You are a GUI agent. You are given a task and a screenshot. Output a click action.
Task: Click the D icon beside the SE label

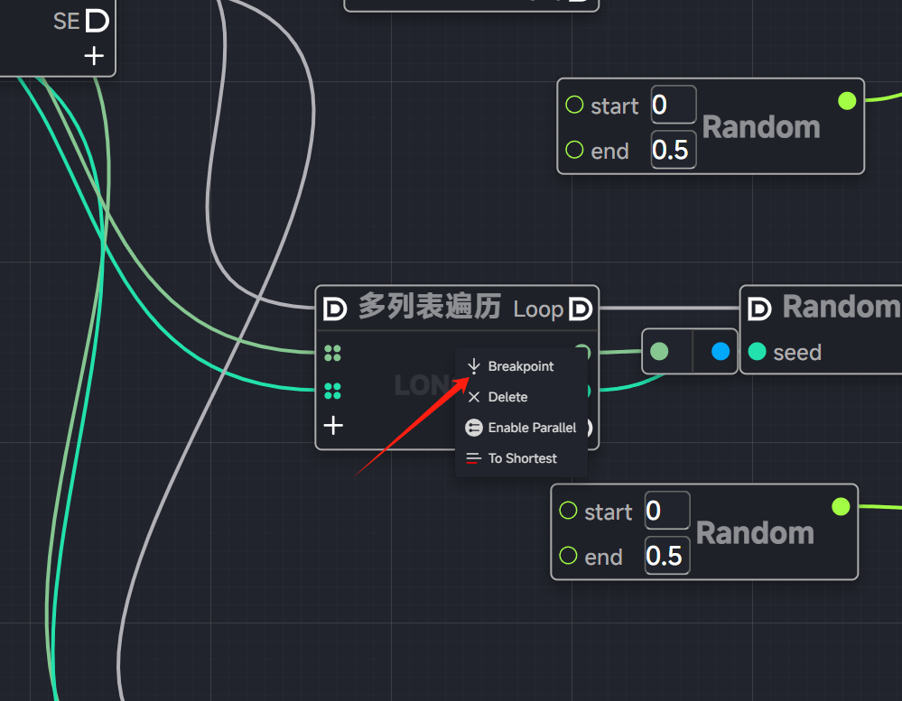[98, 20]
